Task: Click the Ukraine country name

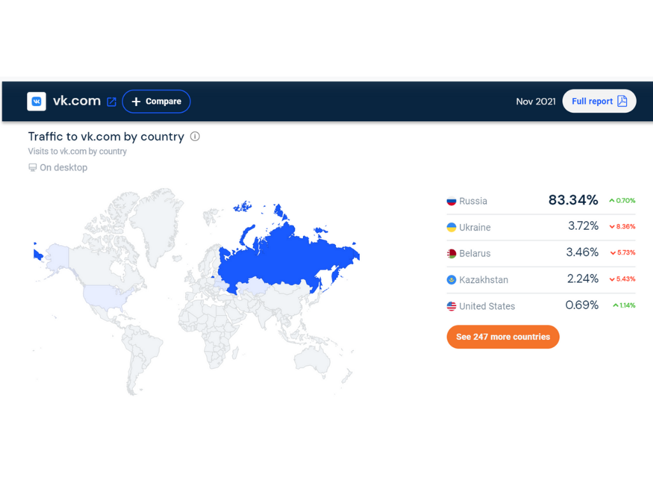Action: (474, 228)
